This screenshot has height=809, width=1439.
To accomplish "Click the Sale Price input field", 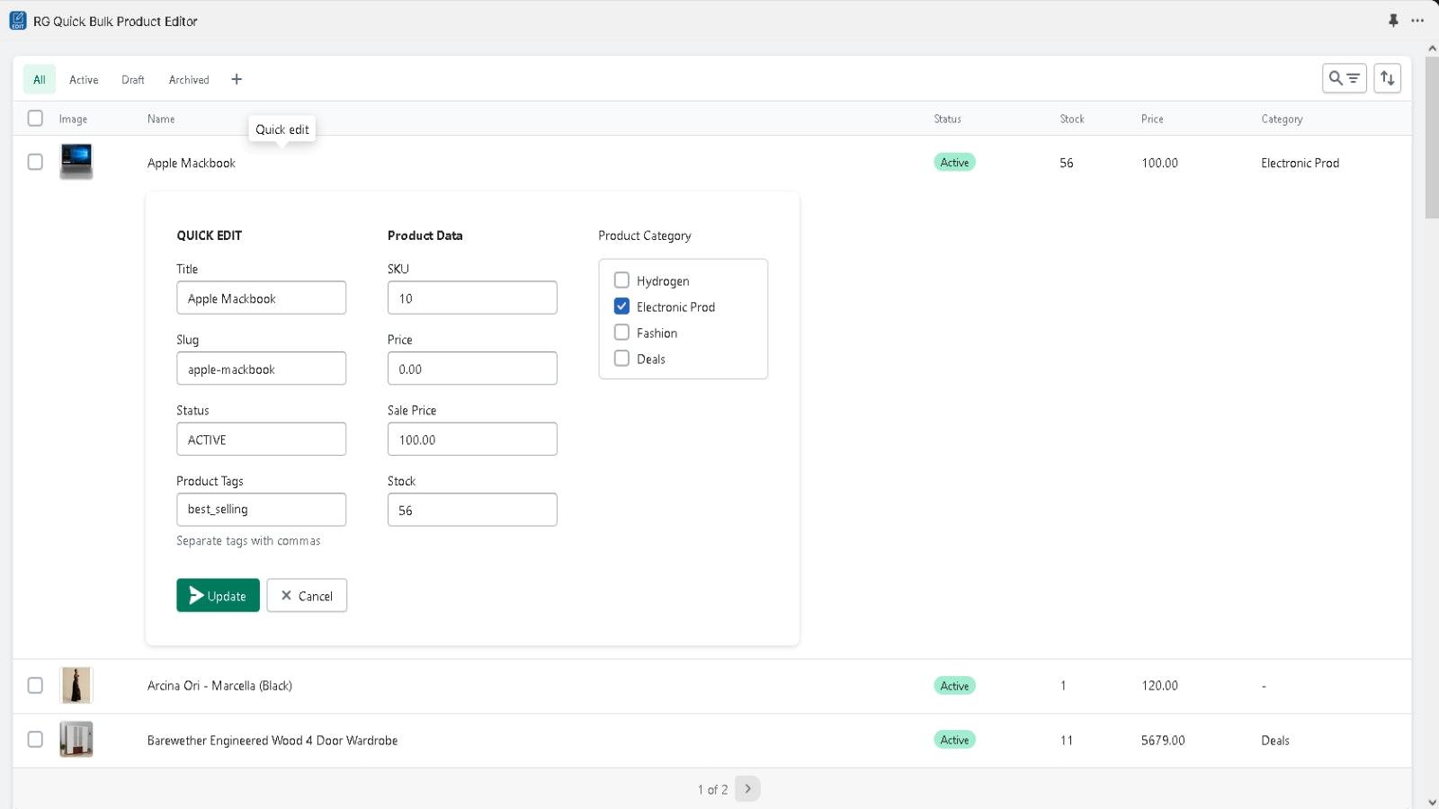I will pyautogui.click(x=472, y=440).
